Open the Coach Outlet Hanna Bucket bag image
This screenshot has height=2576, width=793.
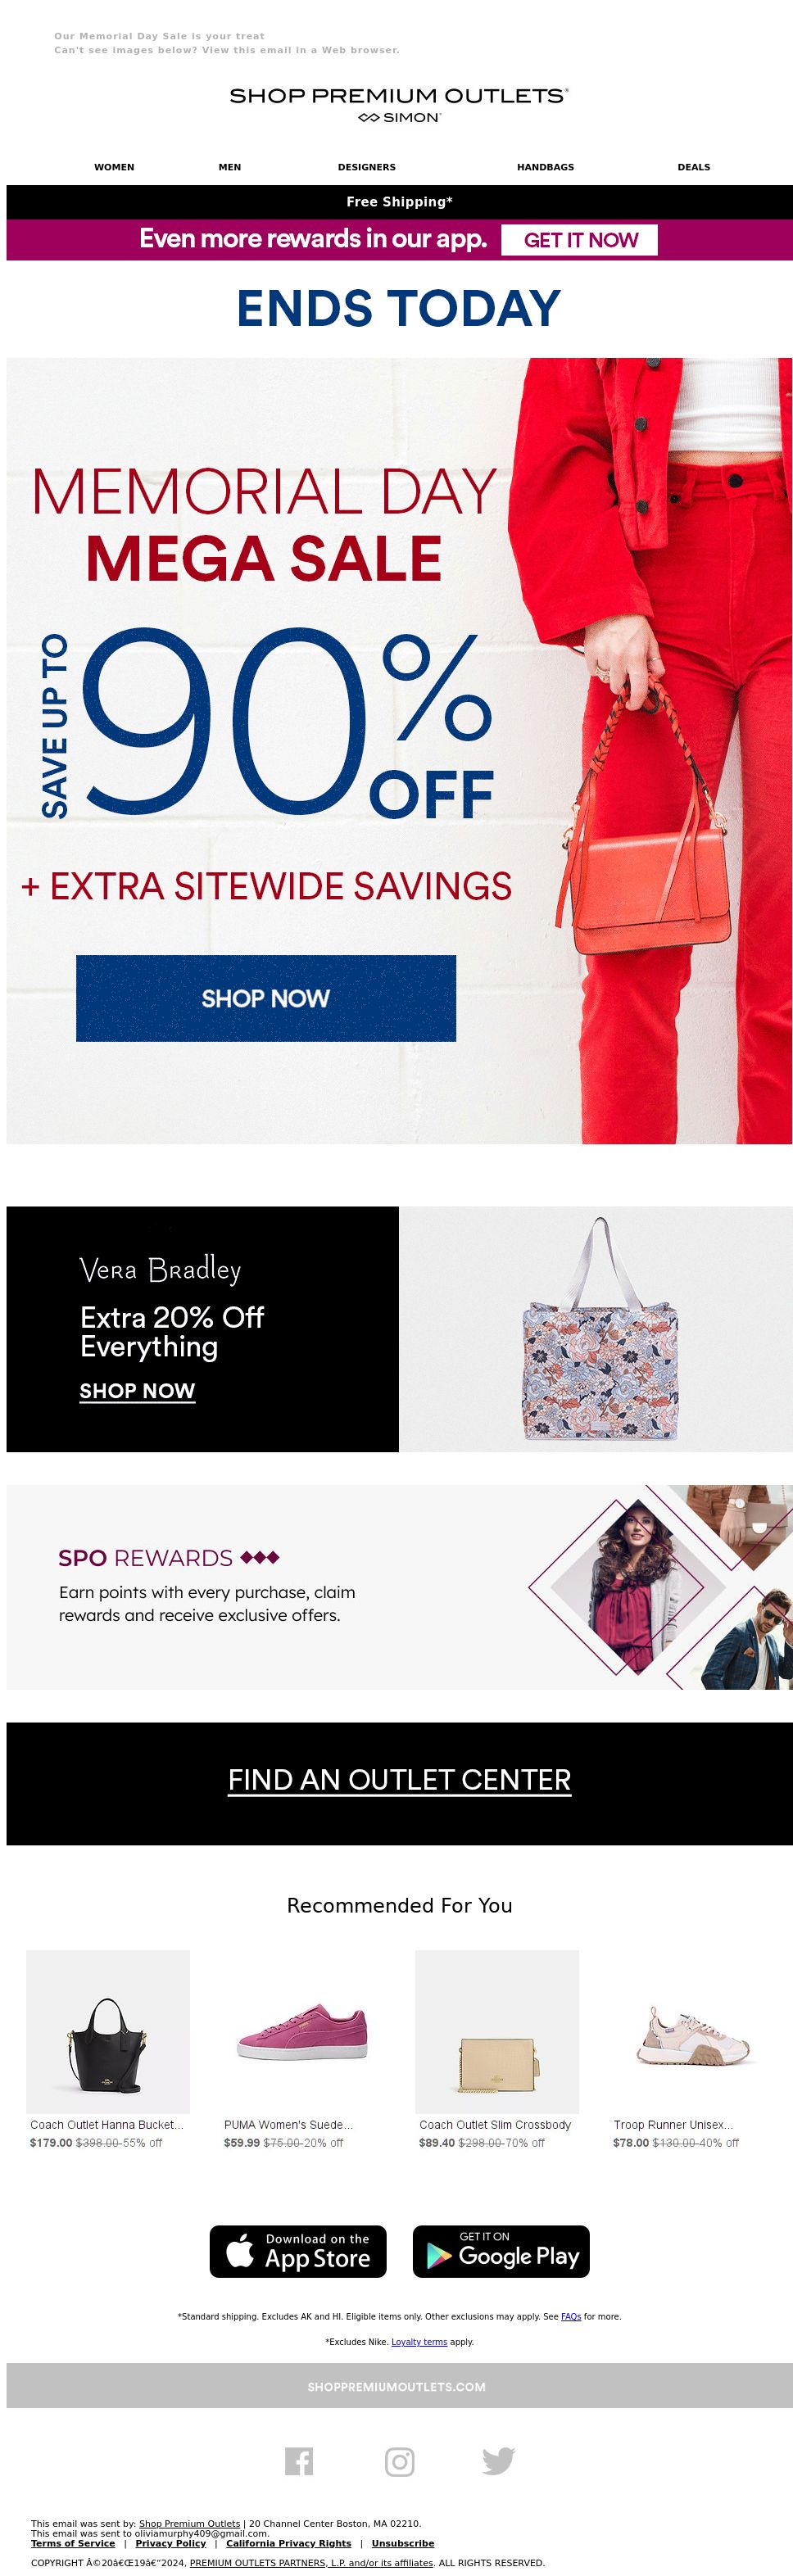(108, 2031)
